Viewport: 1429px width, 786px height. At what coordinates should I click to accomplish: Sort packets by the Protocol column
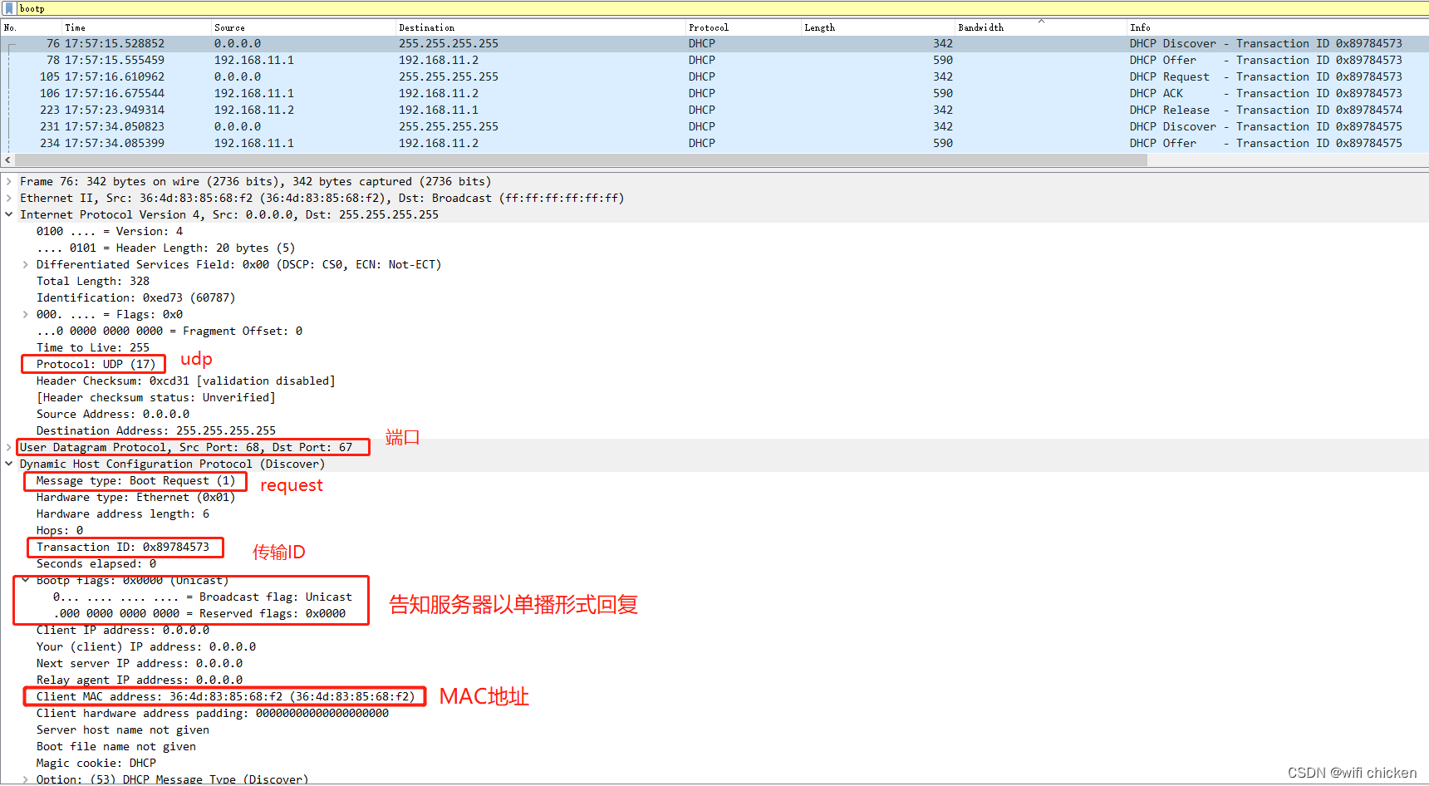click(x=744, y=27)
